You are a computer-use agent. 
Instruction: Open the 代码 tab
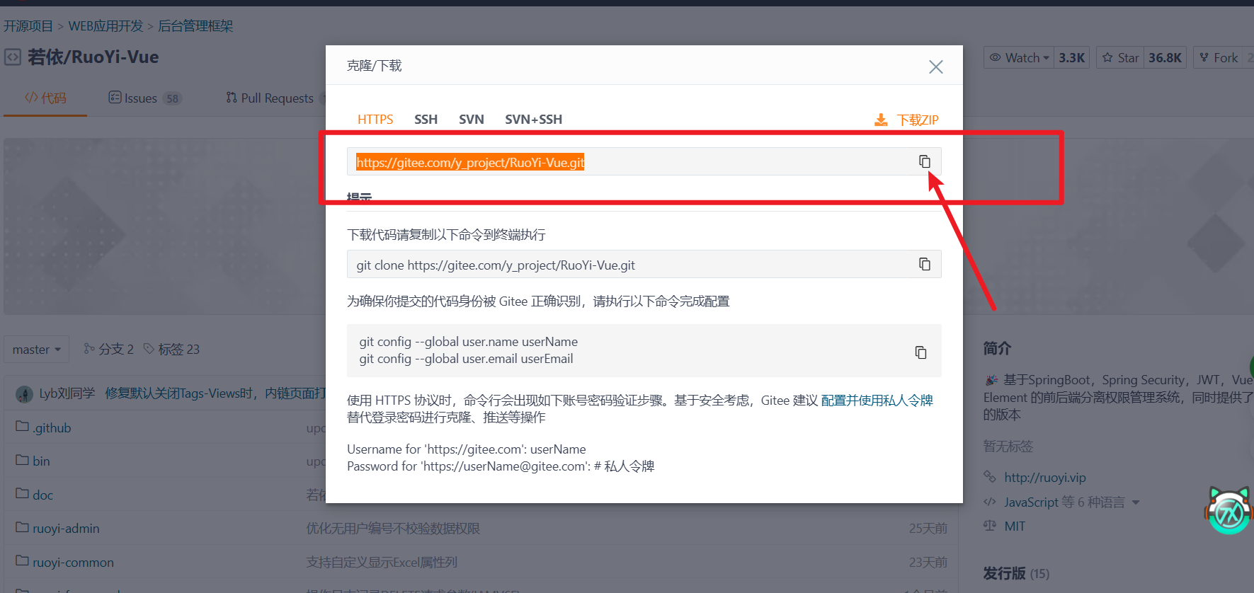tap(45, 98)
